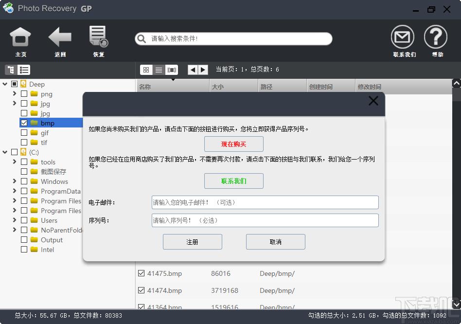
Task: Click scrollbar down arrow in file list
Action: click(456, 305)
